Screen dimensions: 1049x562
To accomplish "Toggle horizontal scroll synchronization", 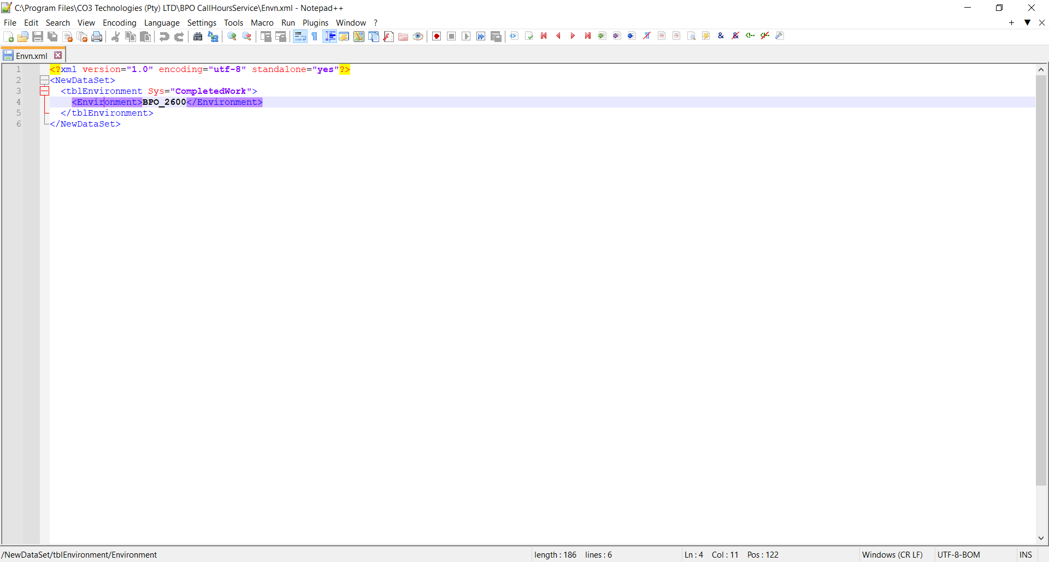I will (280, 37).
